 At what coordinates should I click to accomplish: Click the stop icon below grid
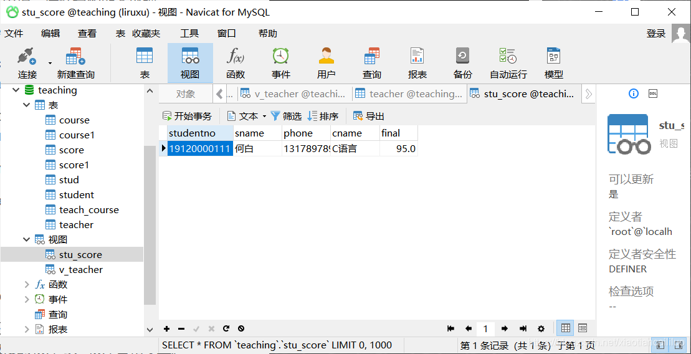(241, 328)
